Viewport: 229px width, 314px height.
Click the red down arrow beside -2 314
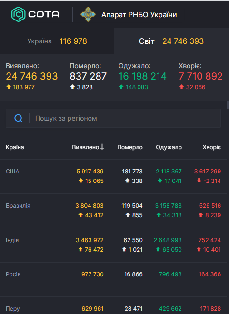199,181
